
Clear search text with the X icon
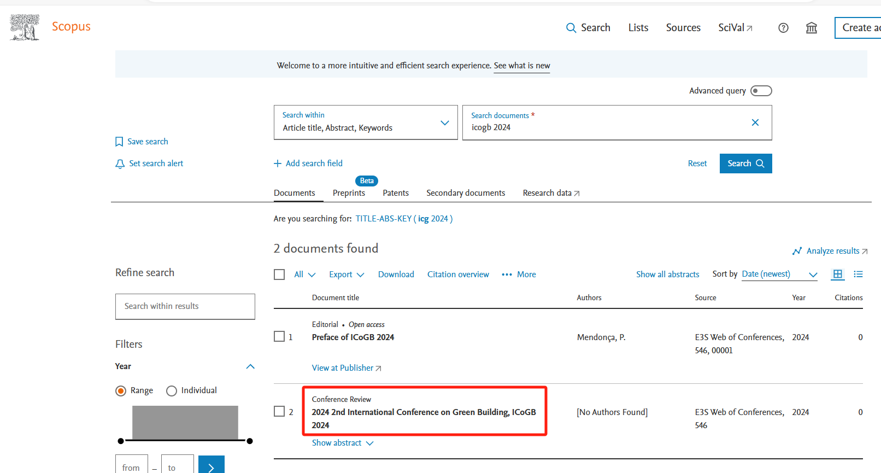(755, 122)
